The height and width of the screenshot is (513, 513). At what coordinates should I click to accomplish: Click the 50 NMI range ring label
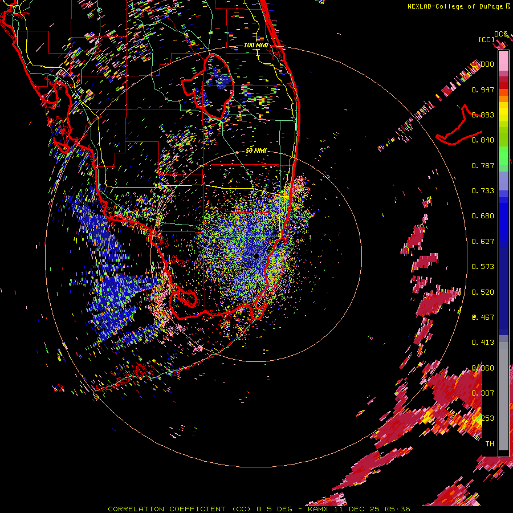[x=256, y=151]
